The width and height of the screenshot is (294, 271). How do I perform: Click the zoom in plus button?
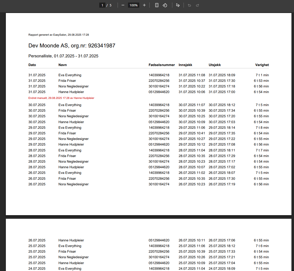pos(144,5)
